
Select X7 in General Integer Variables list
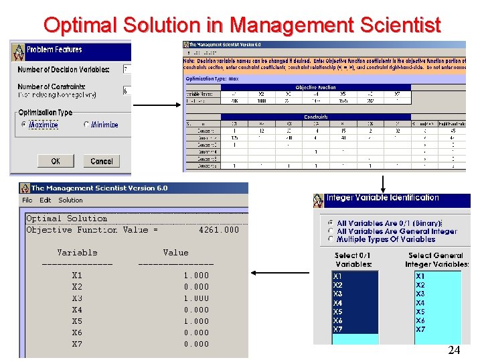pos(438,329)
